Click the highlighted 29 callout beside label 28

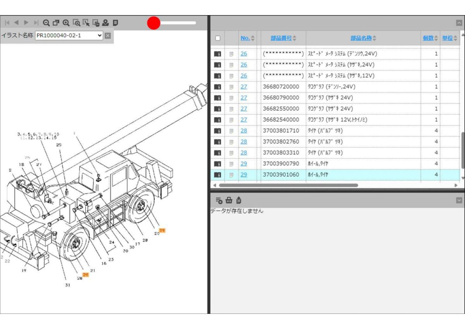point(86,275)
